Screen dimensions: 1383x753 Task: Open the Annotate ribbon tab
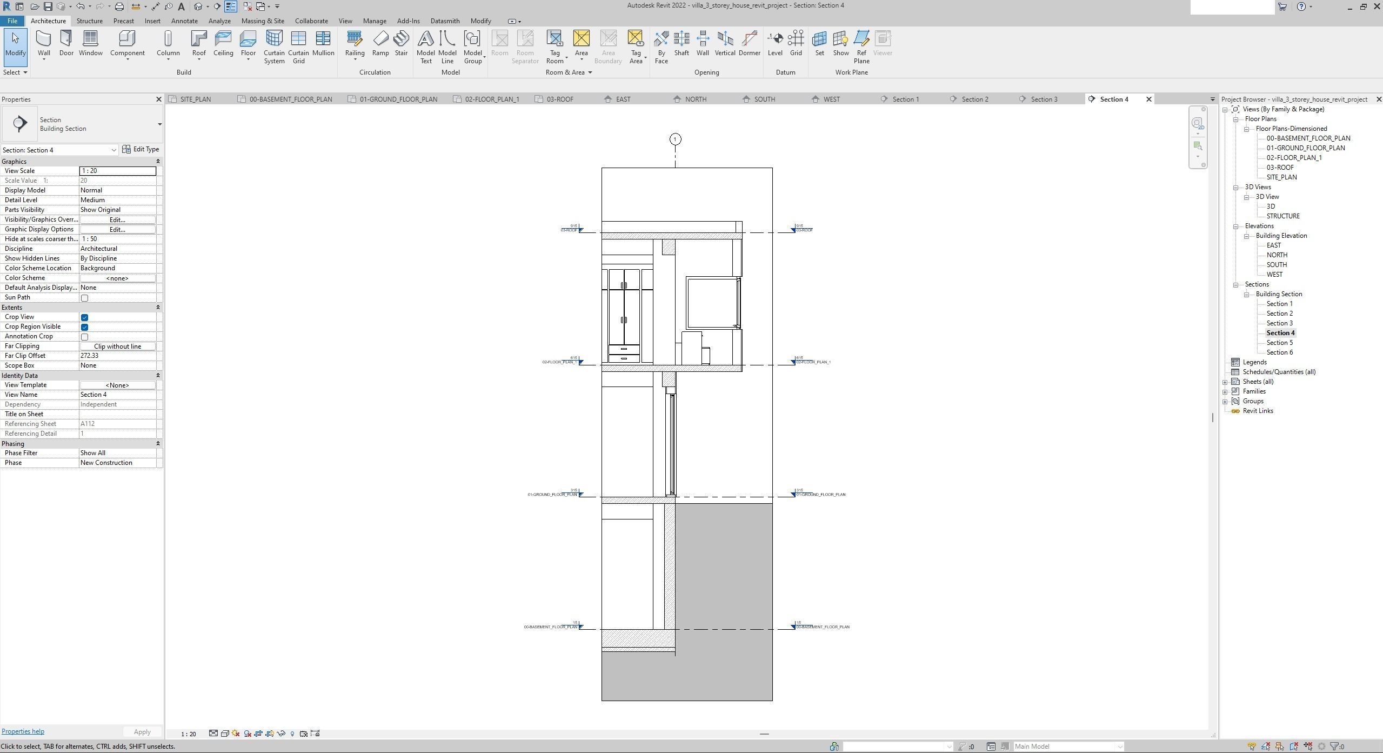184,21
